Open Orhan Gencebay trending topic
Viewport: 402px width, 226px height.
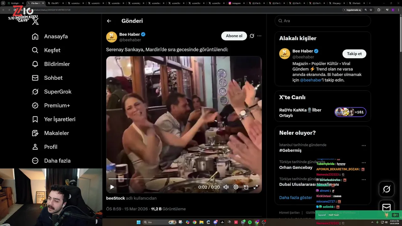(x=296, y=167)
